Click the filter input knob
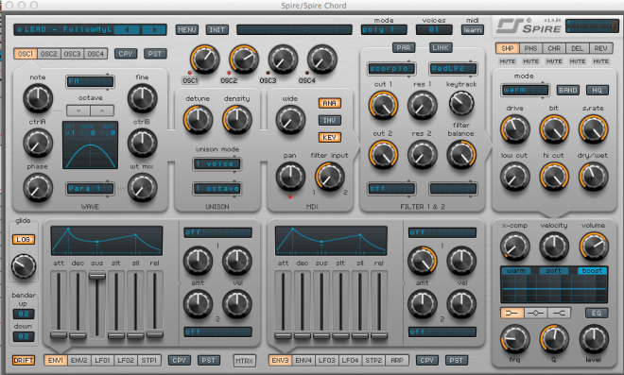624x375 pixels. (x=330, y=177)
